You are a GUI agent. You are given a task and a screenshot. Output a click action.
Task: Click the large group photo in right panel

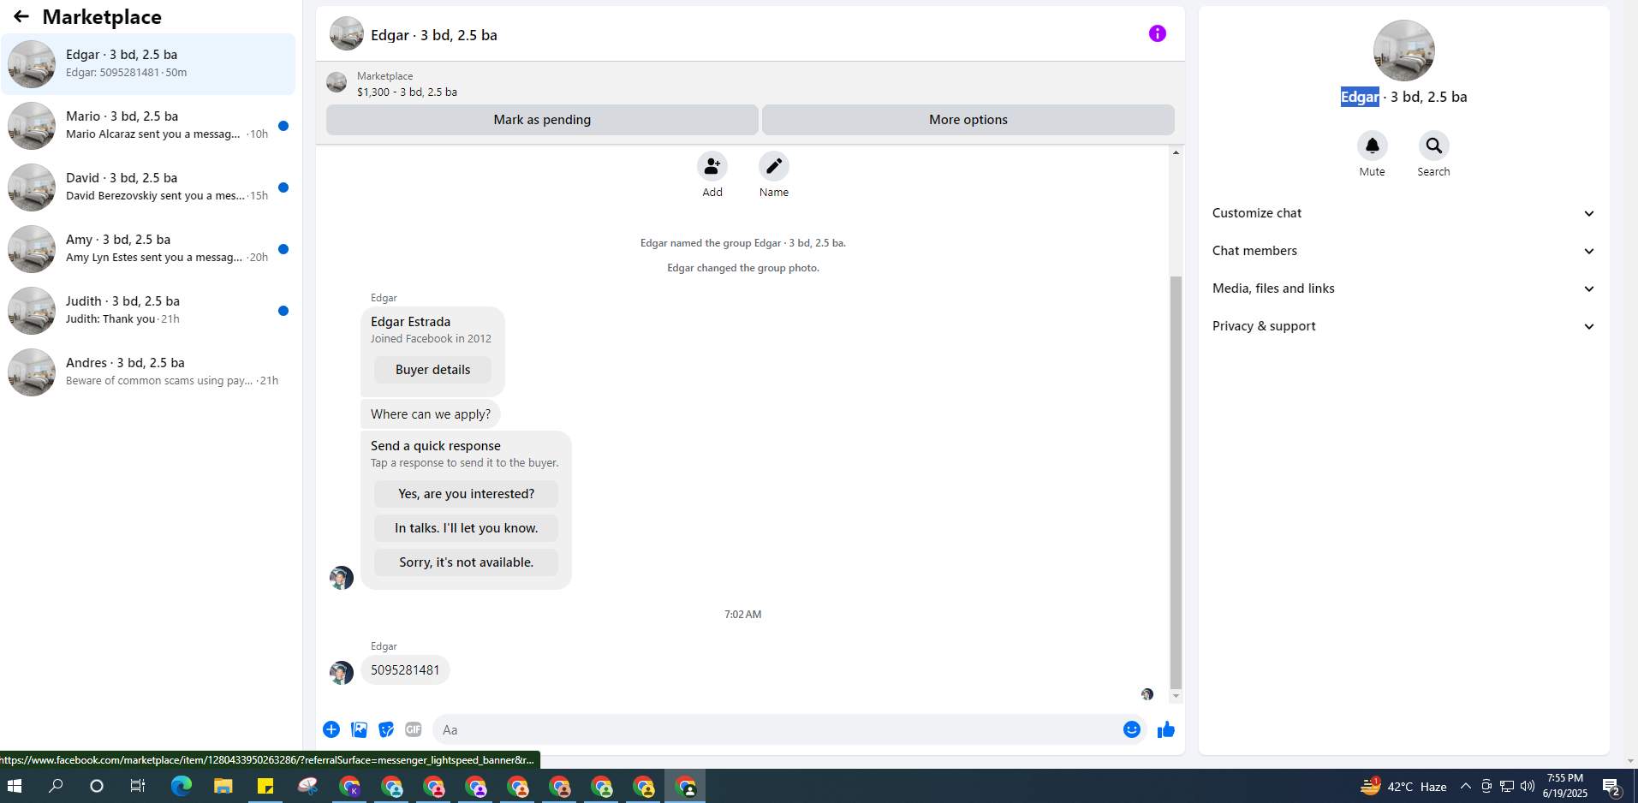1403,51
